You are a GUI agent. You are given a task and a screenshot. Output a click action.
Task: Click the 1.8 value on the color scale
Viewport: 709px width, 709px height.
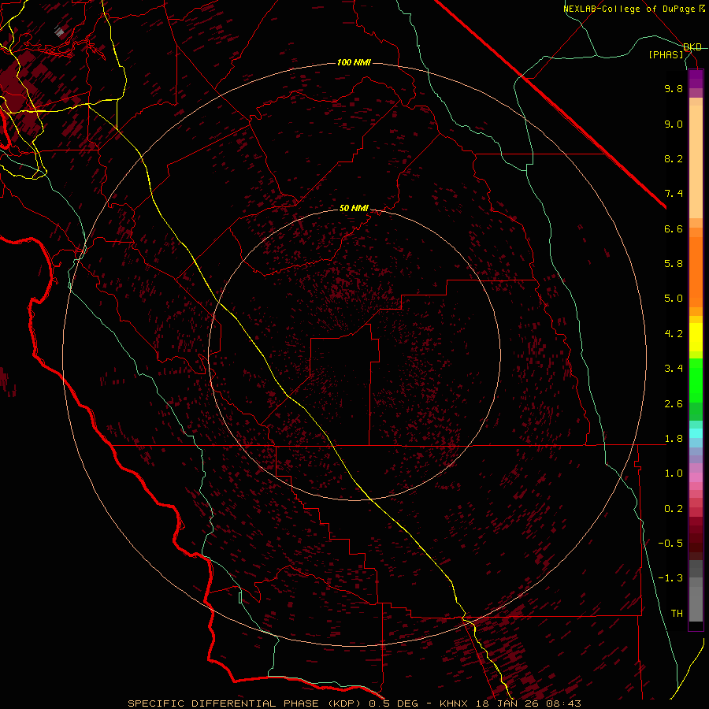click(674, 439)
